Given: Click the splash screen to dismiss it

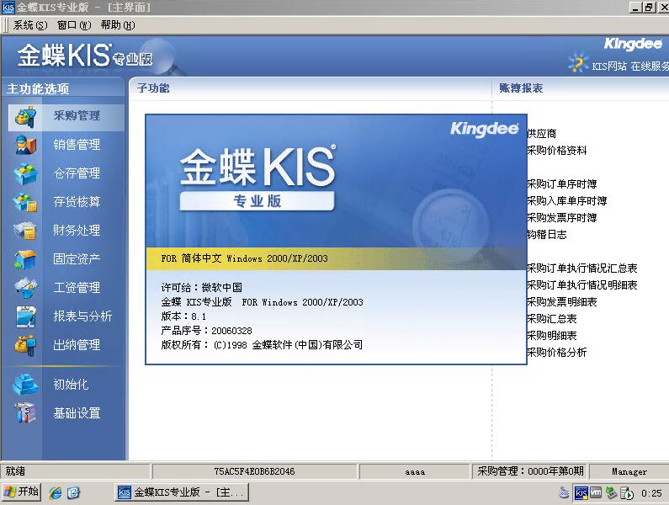Looking at the screenshot, I should [337, 239].
